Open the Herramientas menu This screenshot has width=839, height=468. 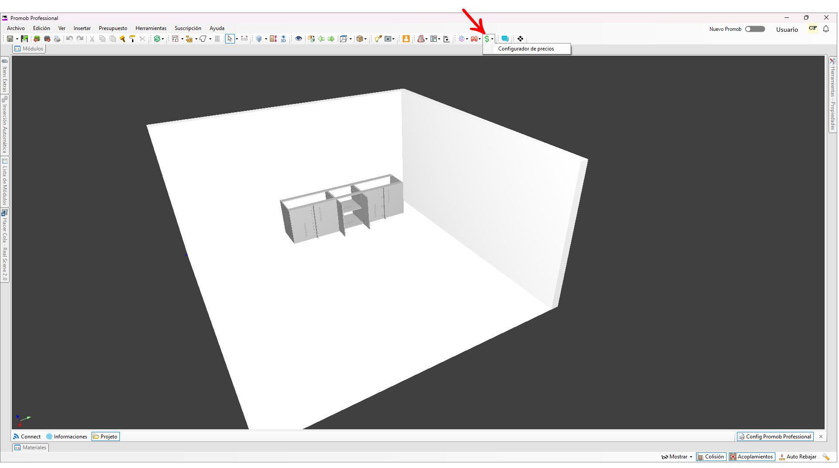[x=151, y=28]
